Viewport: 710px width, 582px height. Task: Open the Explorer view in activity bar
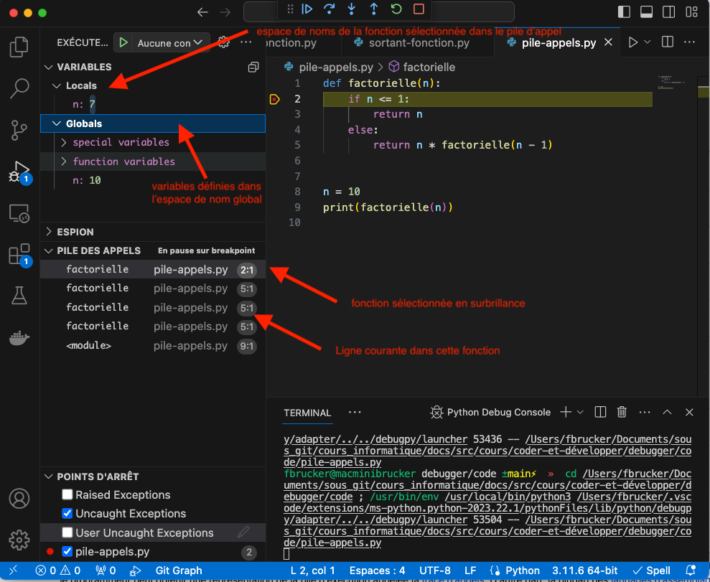19,48
